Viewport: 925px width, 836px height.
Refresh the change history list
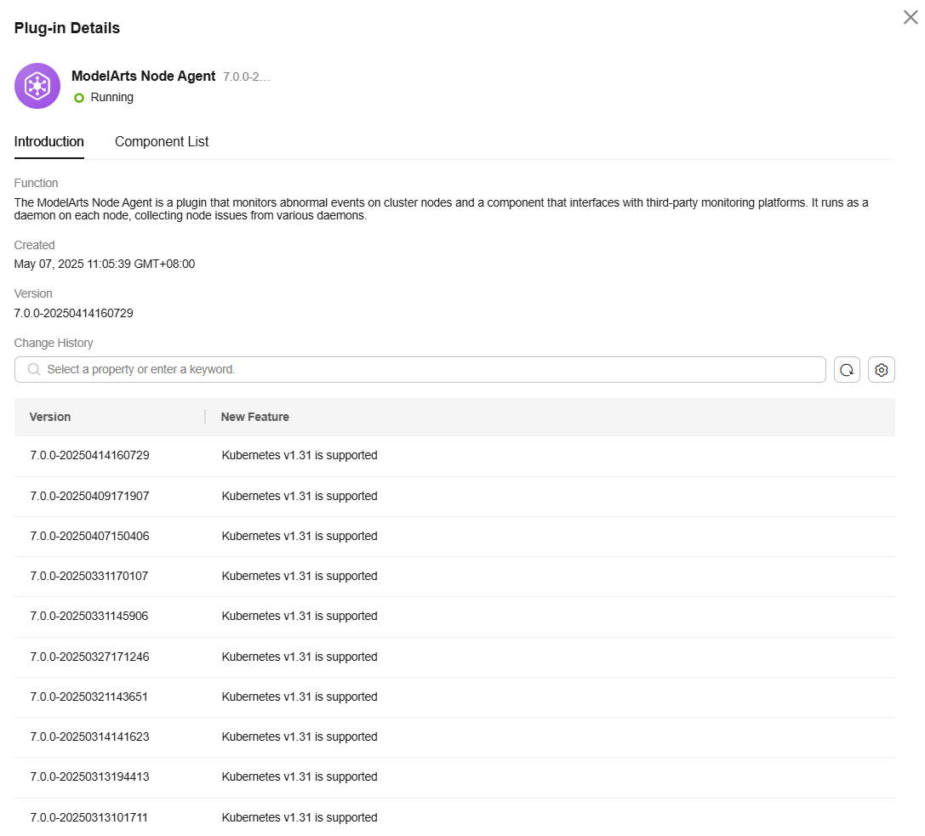coord(847,370)
